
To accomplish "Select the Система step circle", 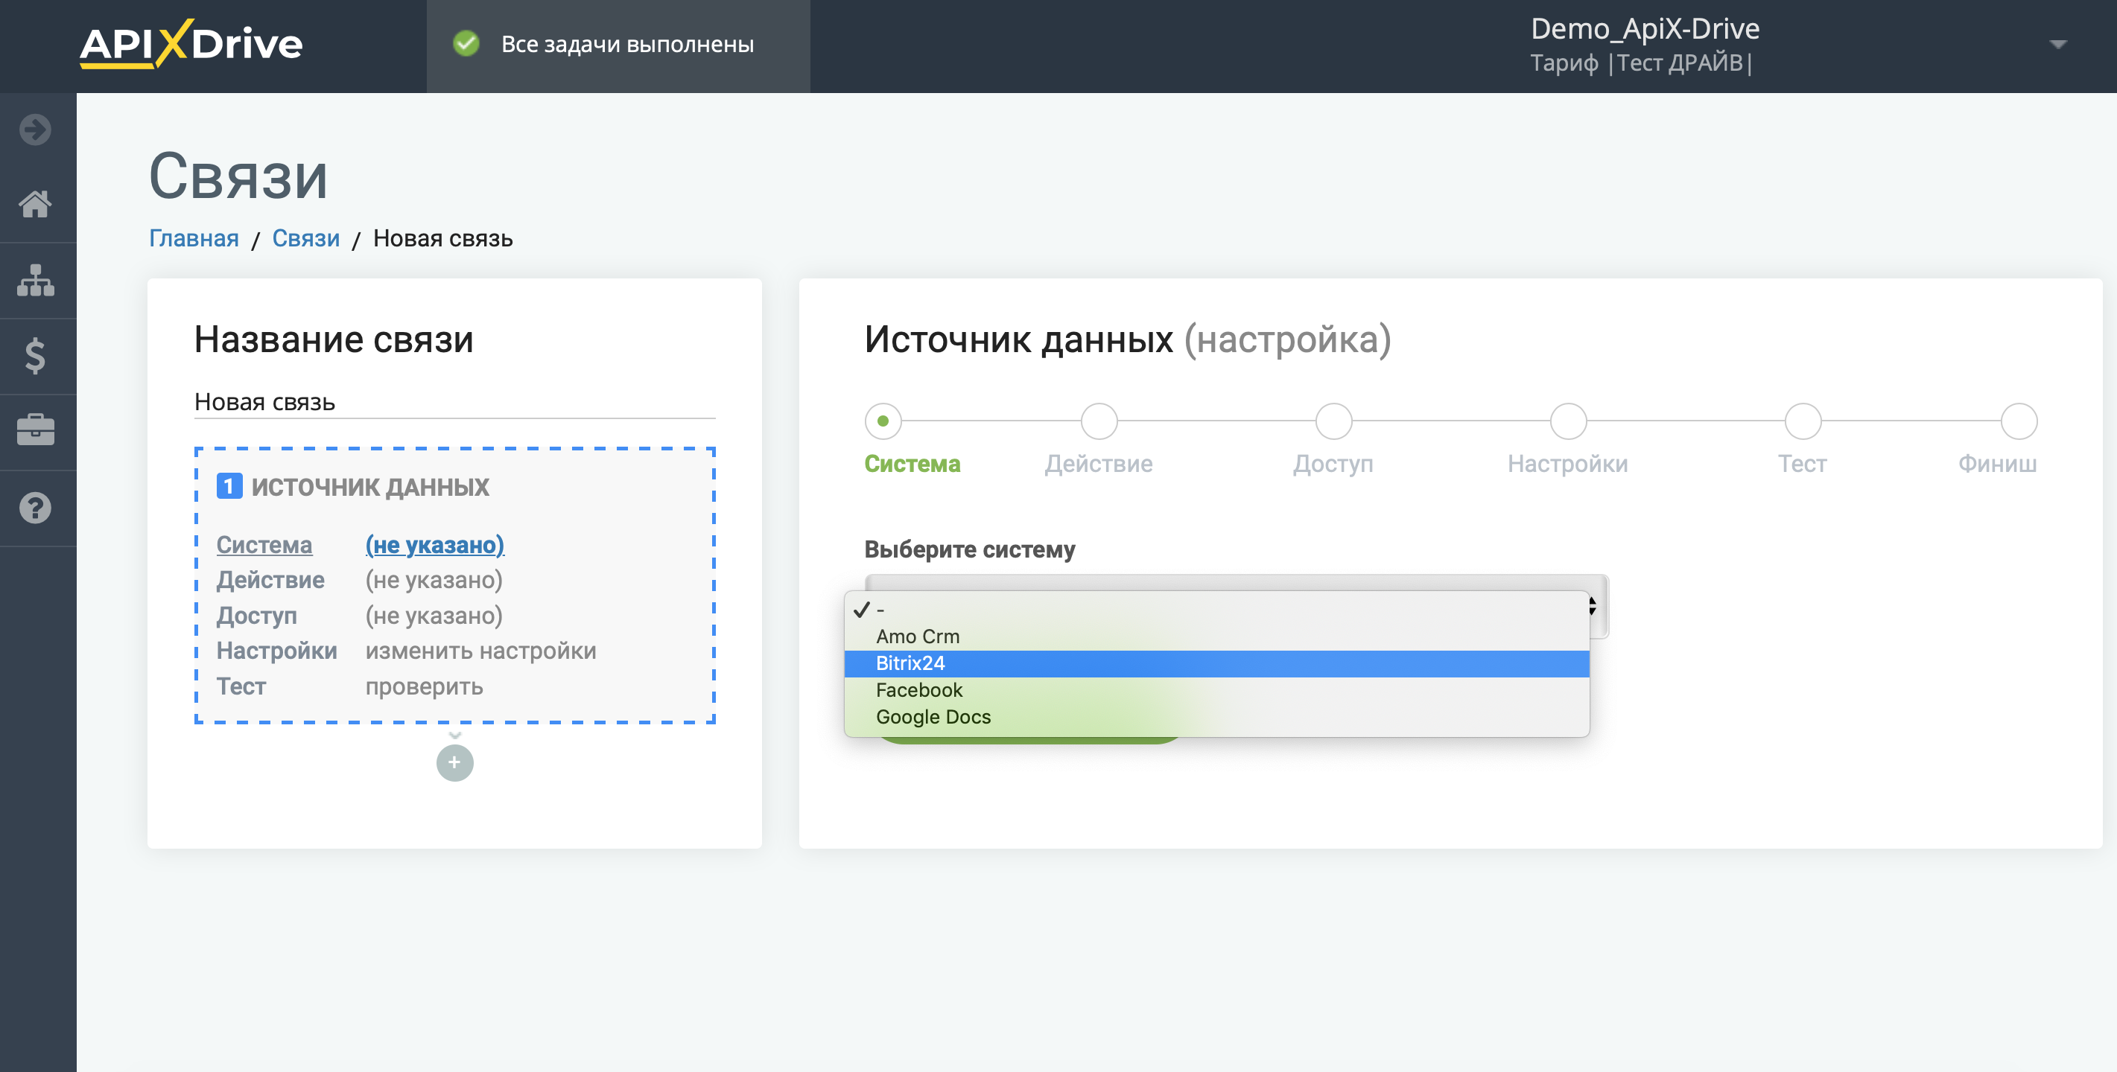I will pos(883,421).
